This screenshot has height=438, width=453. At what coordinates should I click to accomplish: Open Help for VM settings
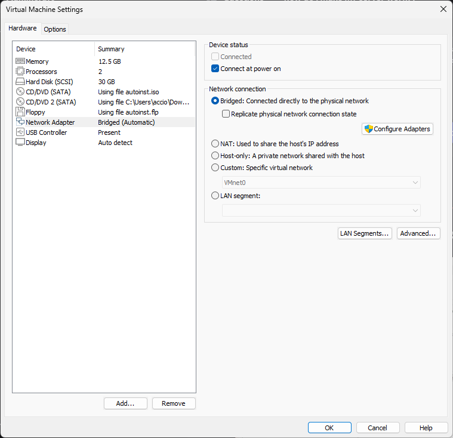tap(426, 428)
